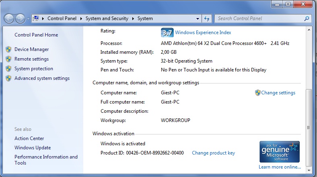Viewport: 317px width, 177px height.
Task: Close the System window
Action: (303, 4)
